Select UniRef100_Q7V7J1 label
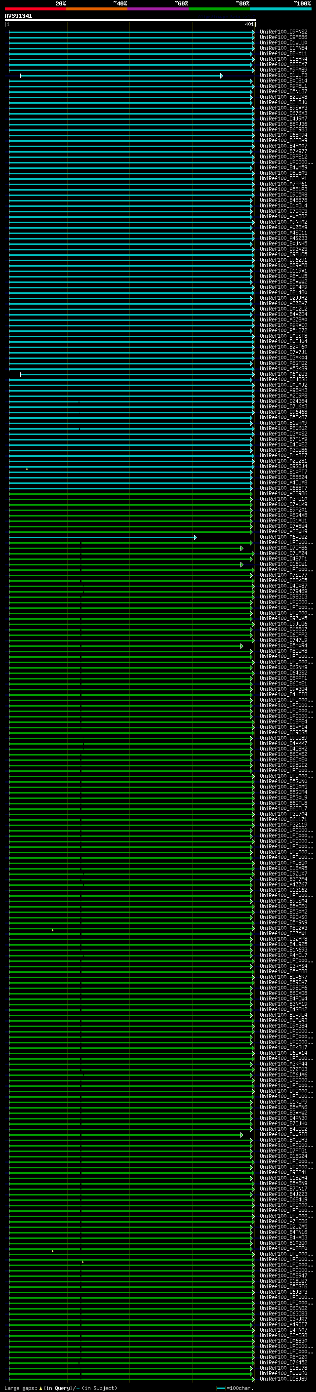Screen dimensions: 316x1392 point(283,353)
